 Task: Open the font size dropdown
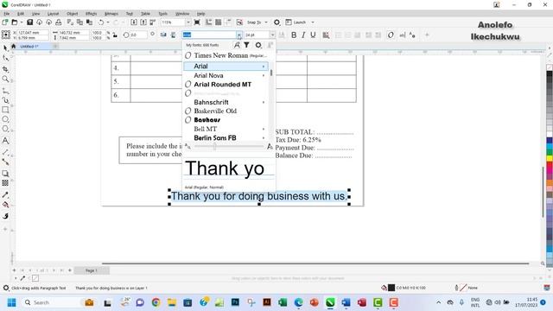[x=272, y=35]
